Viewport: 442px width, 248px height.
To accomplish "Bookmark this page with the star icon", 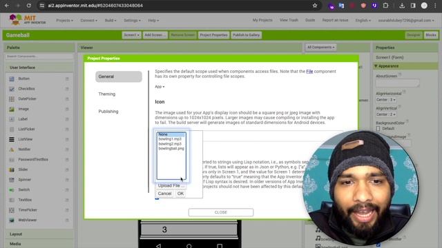I will point(315,6).
